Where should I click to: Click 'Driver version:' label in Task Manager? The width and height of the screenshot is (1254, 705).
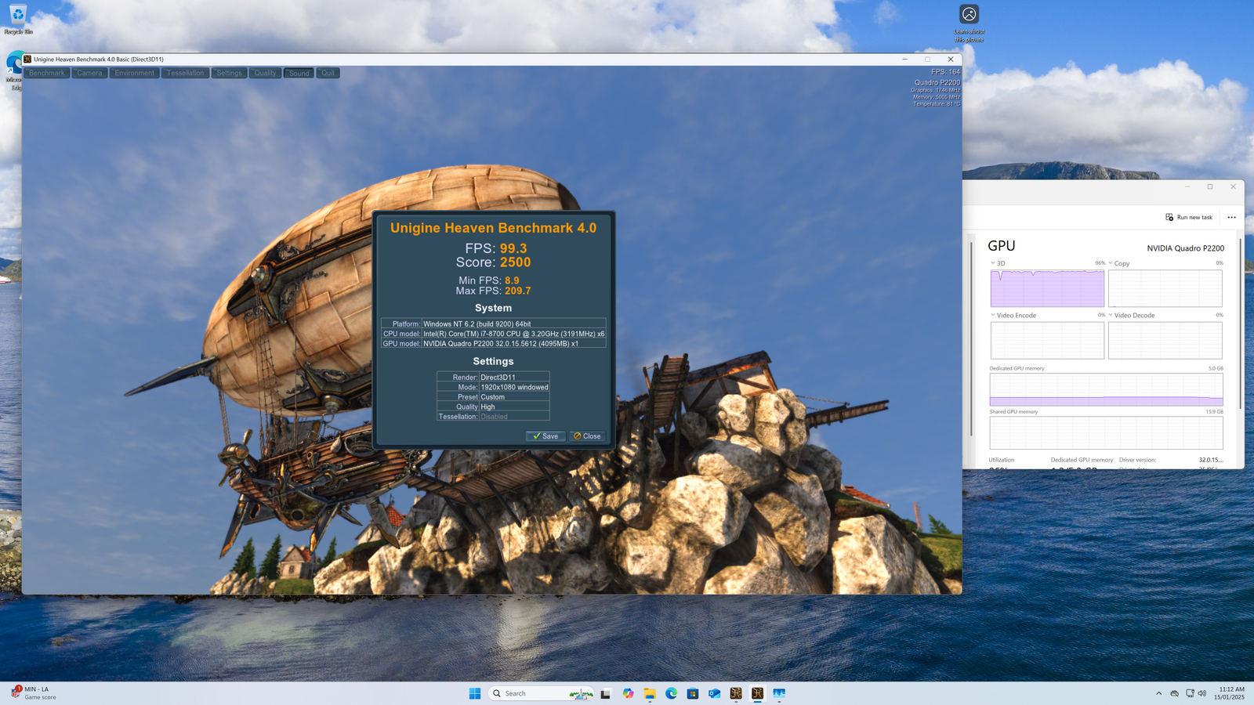[1137, 460]
